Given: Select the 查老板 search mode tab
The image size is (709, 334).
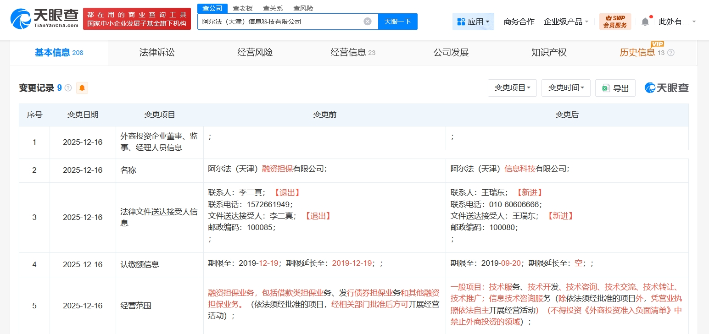Looking at the screenshot, I should (243, 8).
